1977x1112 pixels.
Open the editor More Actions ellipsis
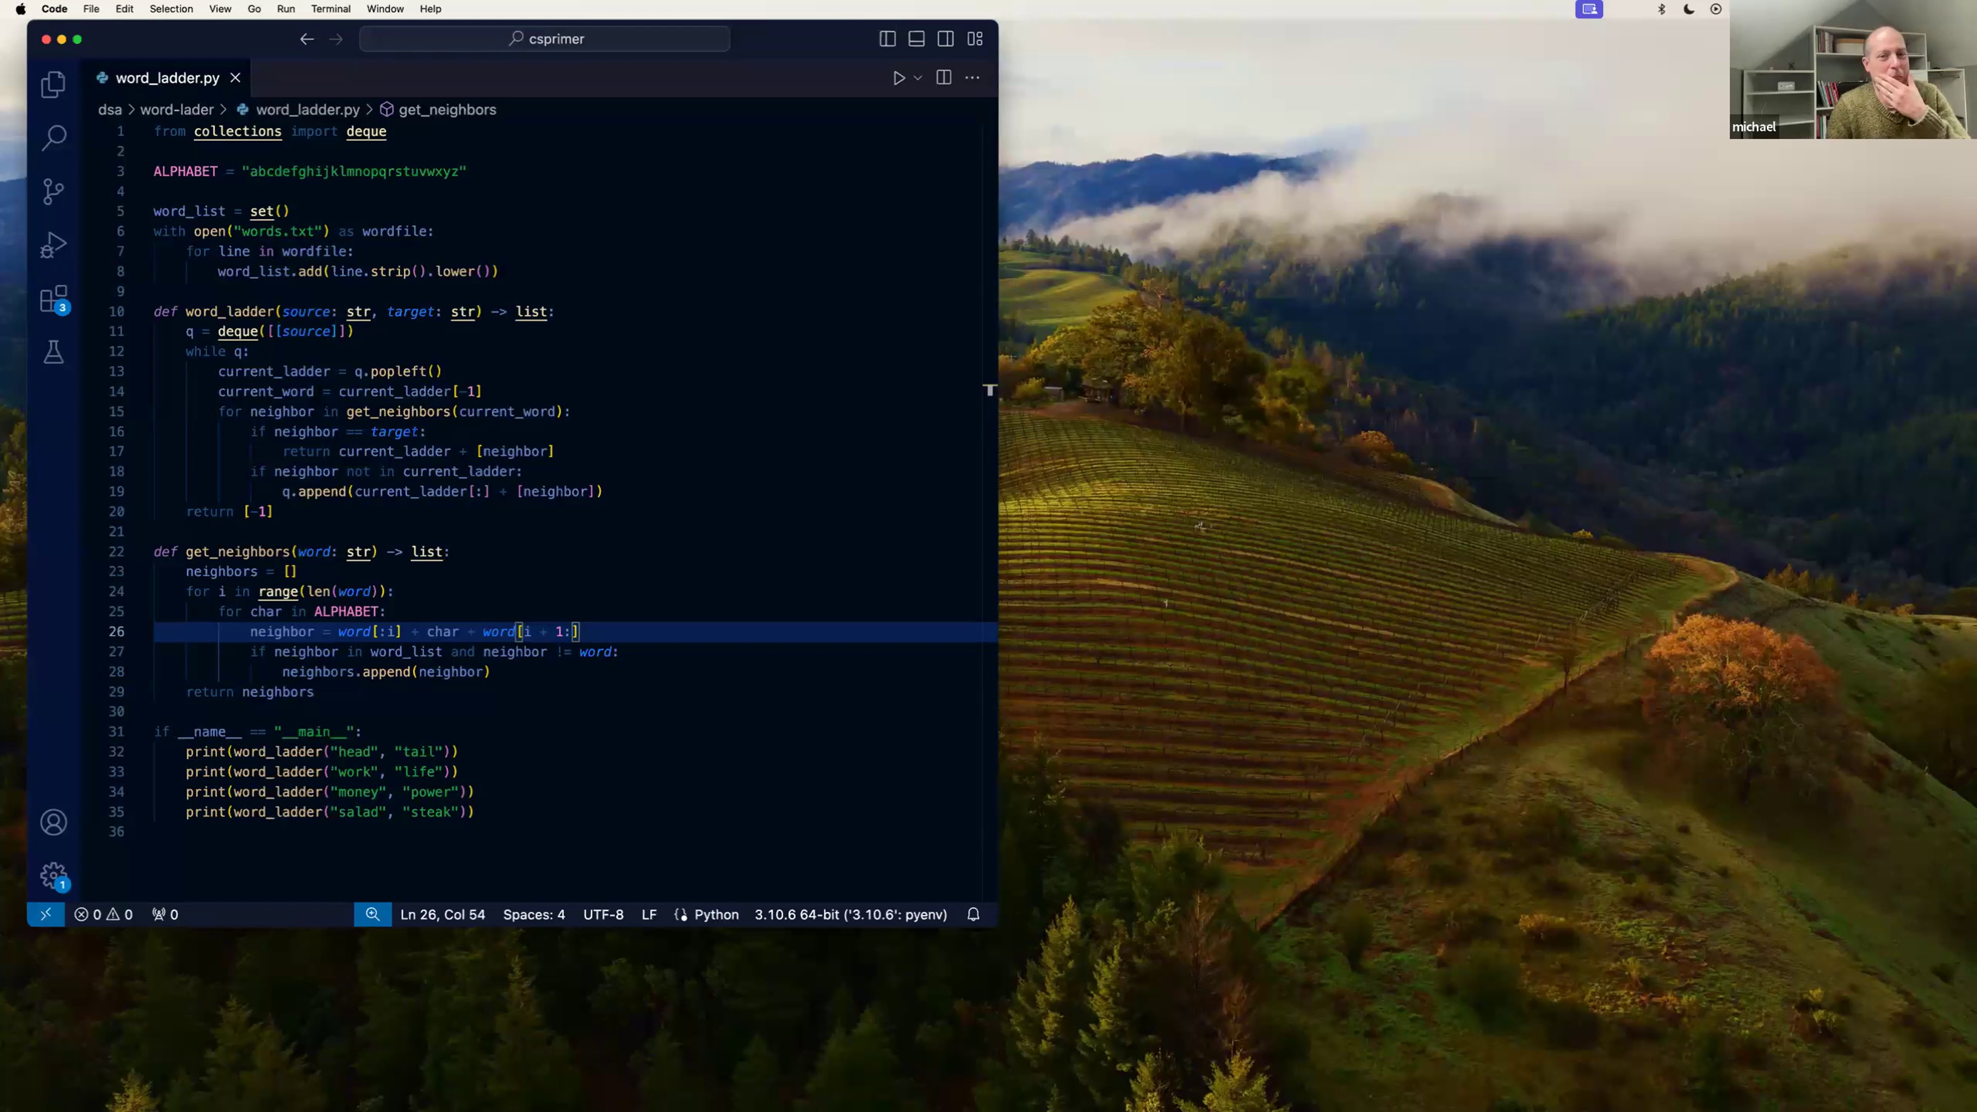pyautogui.click(x=973, y=78)
